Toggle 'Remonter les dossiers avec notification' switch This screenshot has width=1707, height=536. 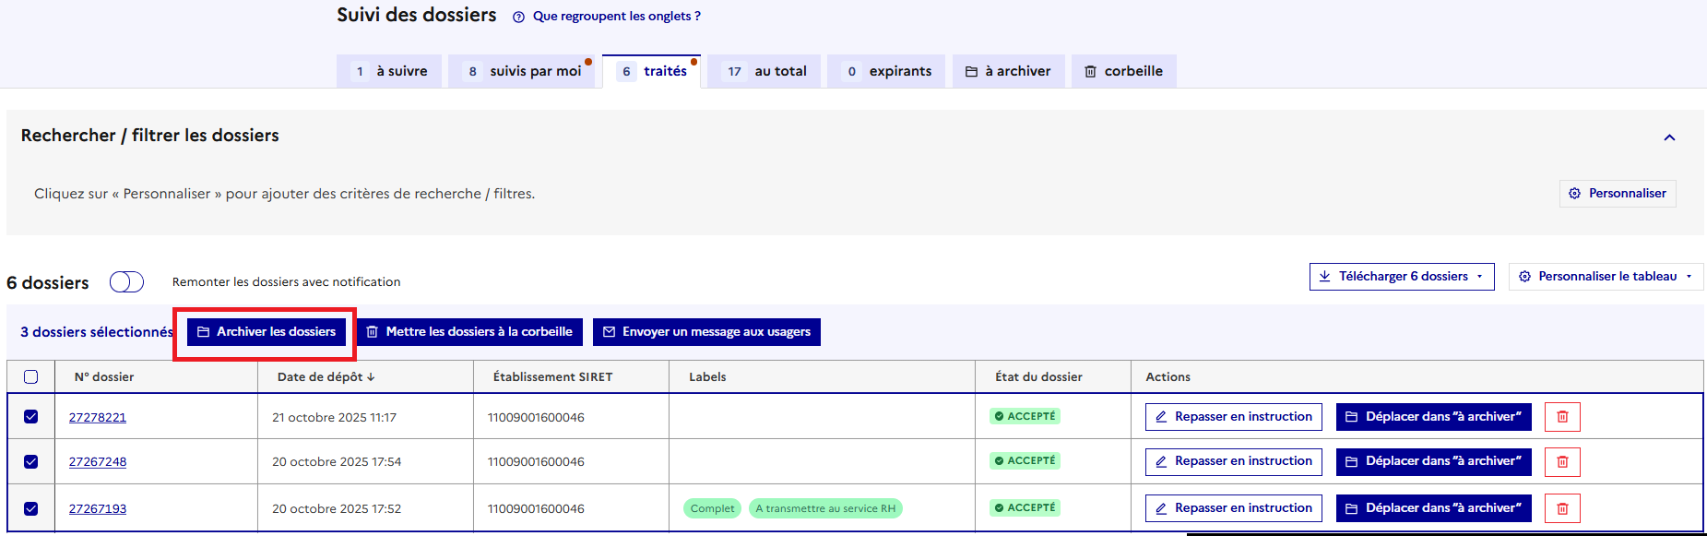click(126, 282)
